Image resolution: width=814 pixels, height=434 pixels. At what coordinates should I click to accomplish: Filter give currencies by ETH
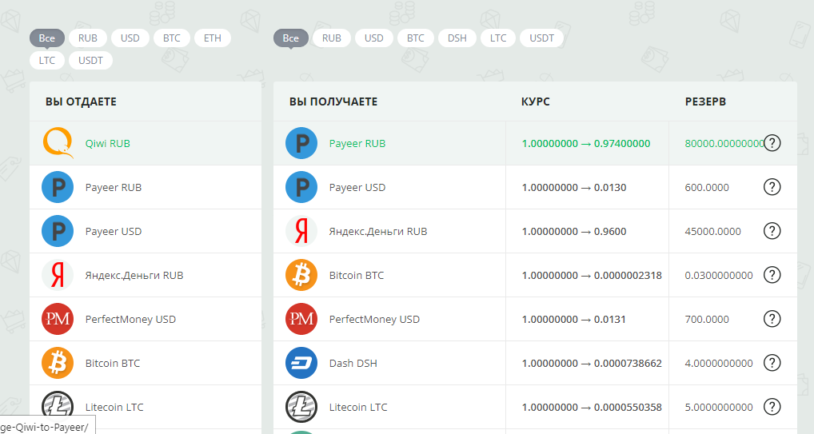[x=213, y=38]
